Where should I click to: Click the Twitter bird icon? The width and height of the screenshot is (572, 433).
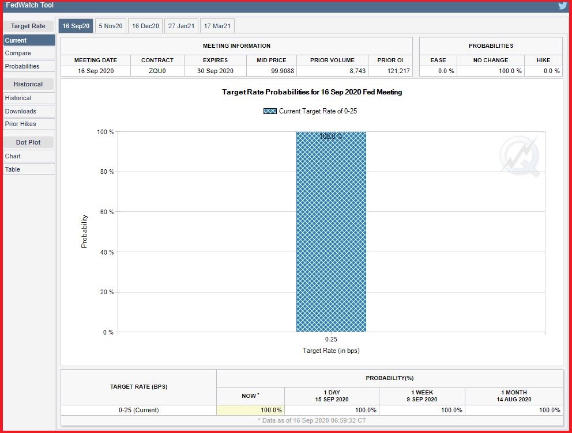coord(562,6)
